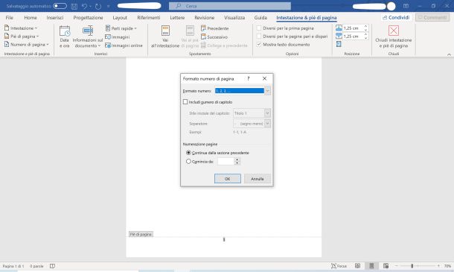This screenshot has width=454, height=272.
Task: Switch to the Riferimenti tab
Action: pos(149,17)
